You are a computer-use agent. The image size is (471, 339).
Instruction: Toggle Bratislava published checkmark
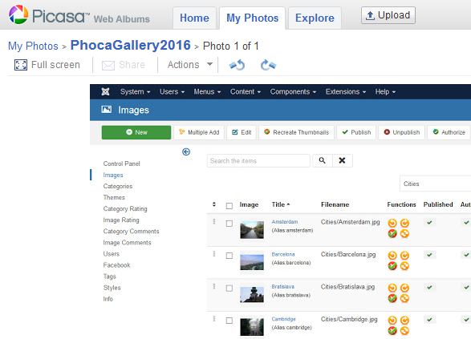[429, 288]
